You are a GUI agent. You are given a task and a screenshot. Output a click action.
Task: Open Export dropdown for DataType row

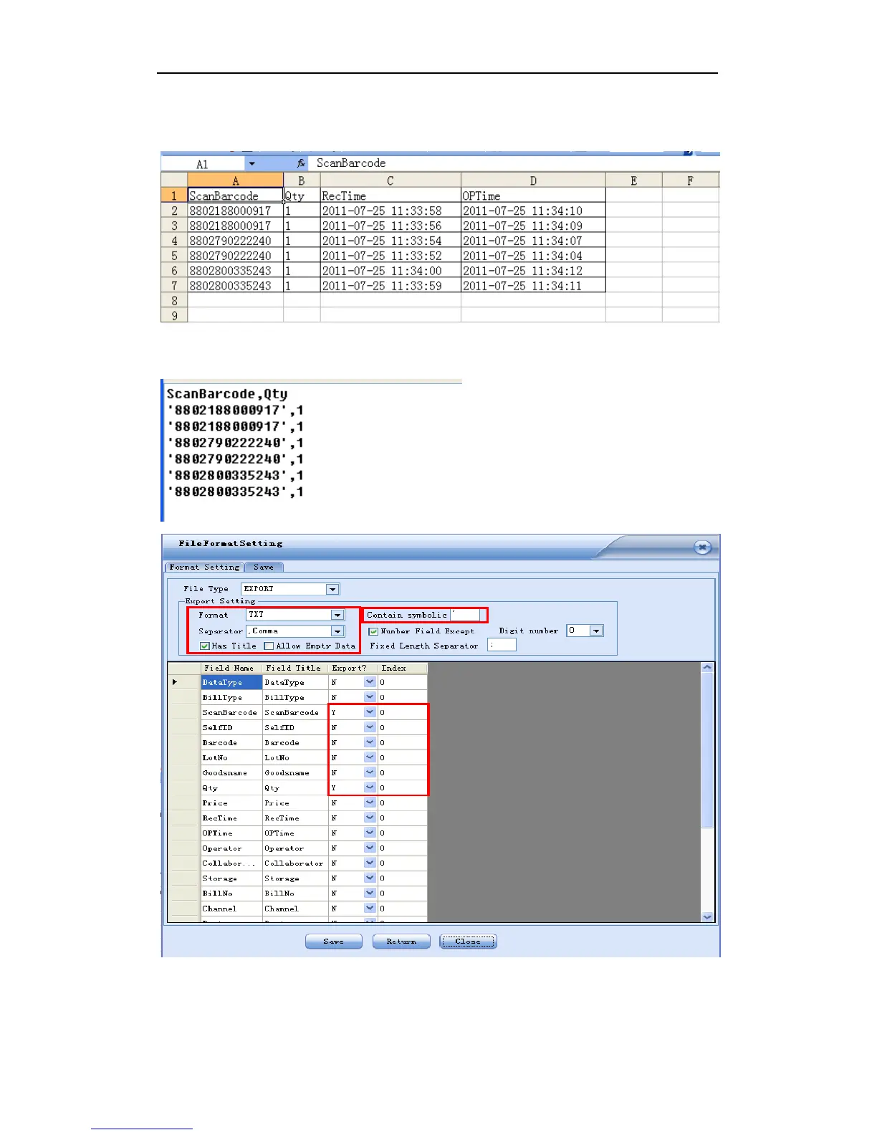[x=370, y=682]
